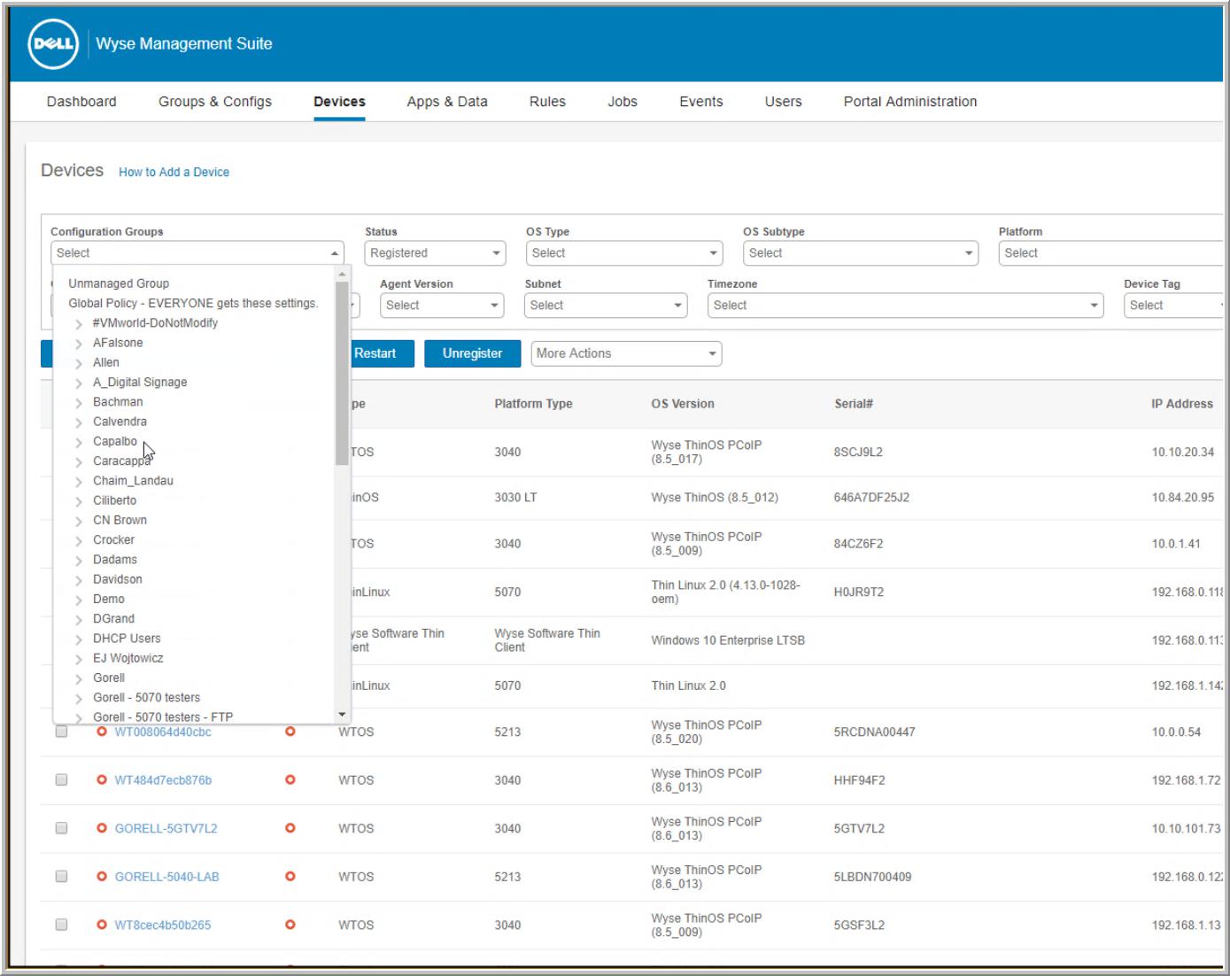Open device link GORELL-5GTV7L2
1230x976 pixels.
point(166,828)
